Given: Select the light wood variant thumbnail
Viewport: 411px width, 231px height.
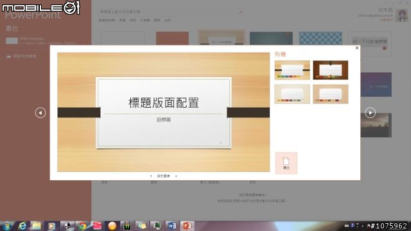Looking at the screenshot, I should (x=292, y=70).
